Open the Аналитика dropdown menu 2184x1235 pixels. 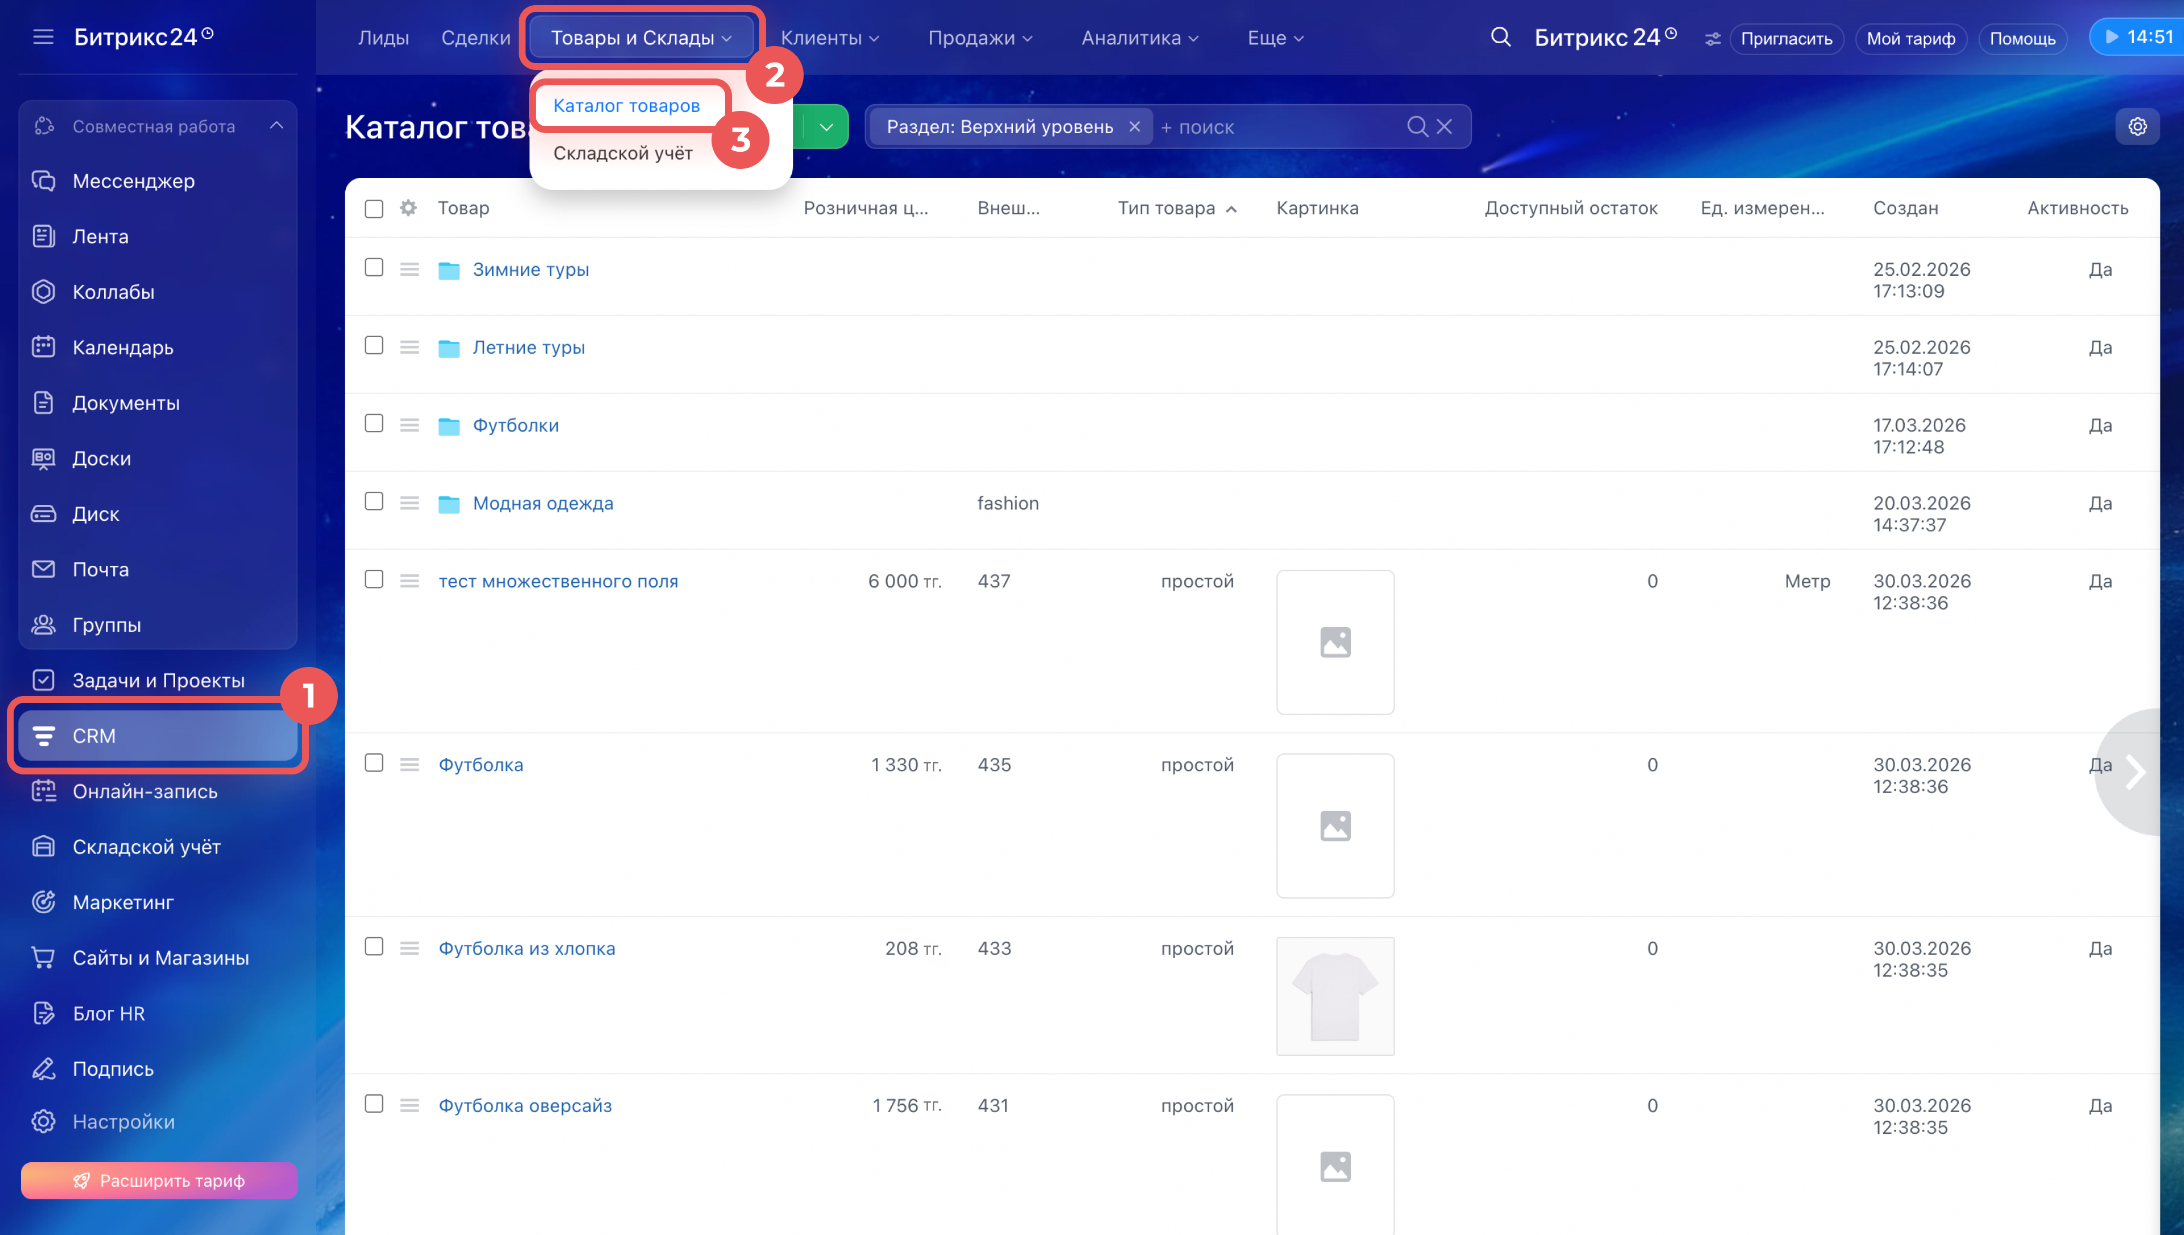(x=1139, y=38)
